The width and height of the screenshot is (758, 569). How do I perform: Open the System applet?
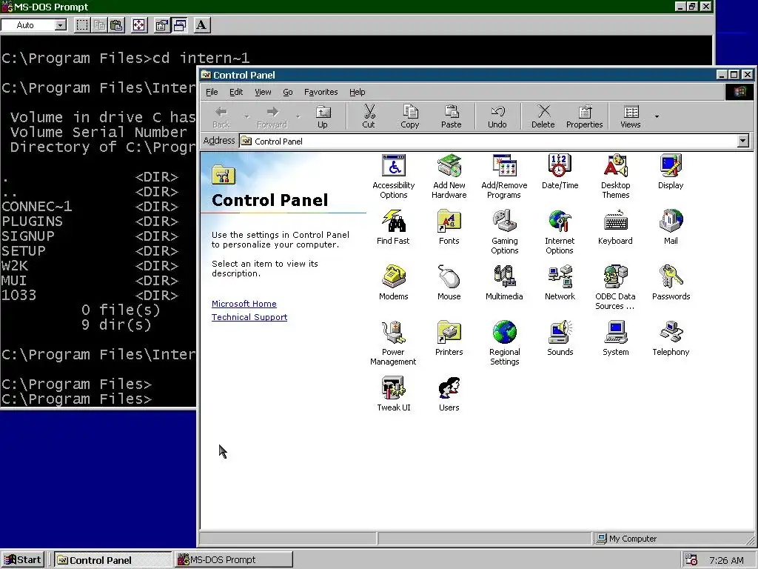[615, 339]
